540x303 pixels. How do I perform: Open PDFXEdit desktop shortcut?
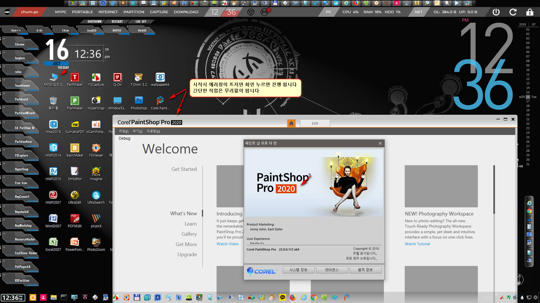coord(75,221)
